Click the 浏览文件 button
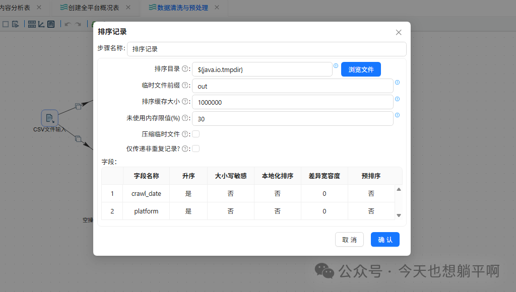 click(361, 69)
